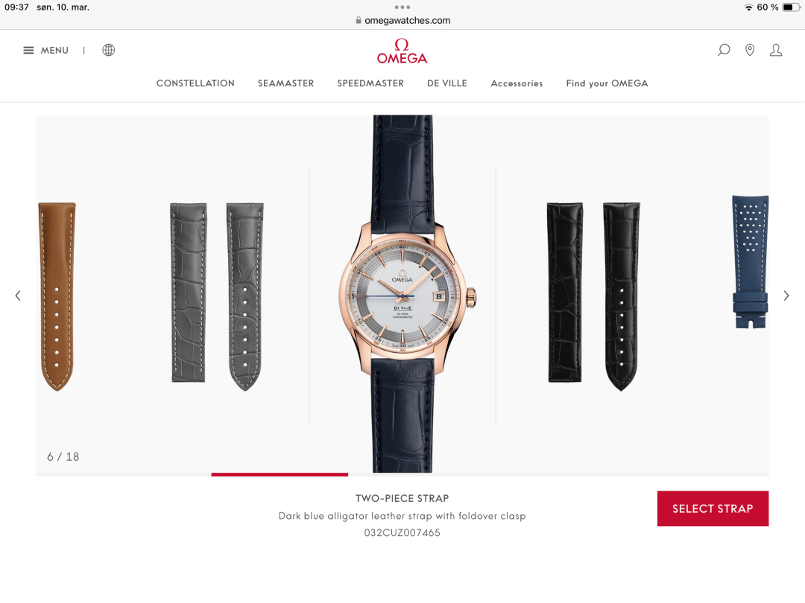Open the DE VILLE menu
The height and width of the screenshot is (603, 805).
(x=447, y=83)
